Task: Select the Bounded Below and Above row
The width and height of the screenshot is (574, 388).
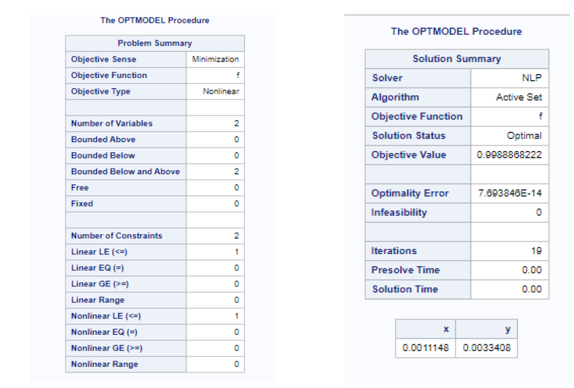Action: pyautogui.click(x=155, y=171)
